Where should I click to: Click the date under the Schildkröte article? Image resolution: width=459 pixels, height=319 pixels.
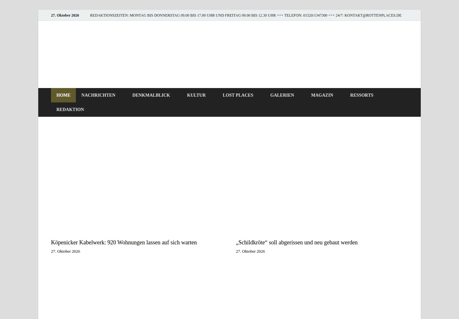pyautogui.click(x=250, y=251)
